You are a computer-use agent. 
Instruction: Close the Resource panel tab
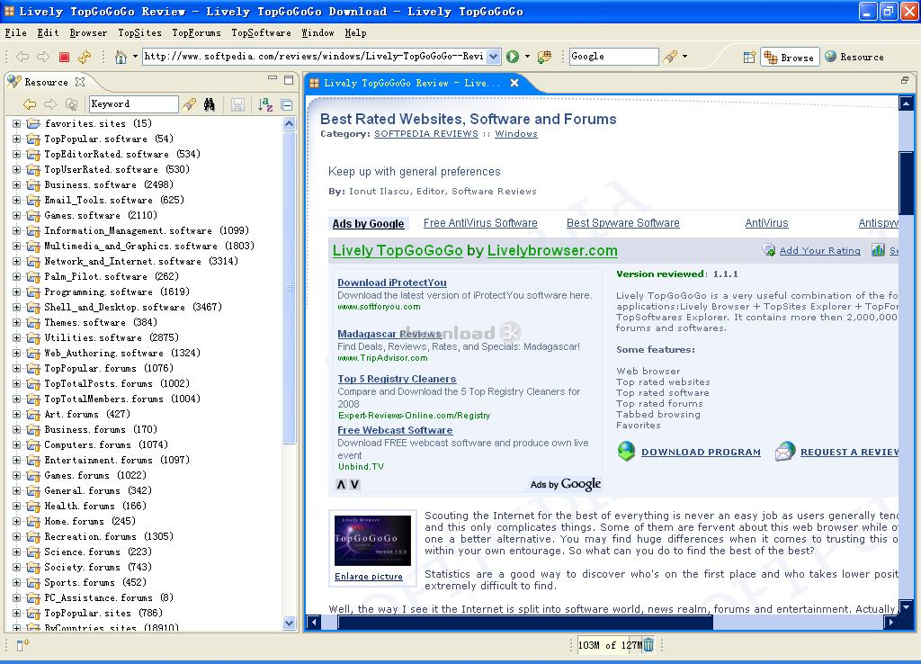coord(80,82)
